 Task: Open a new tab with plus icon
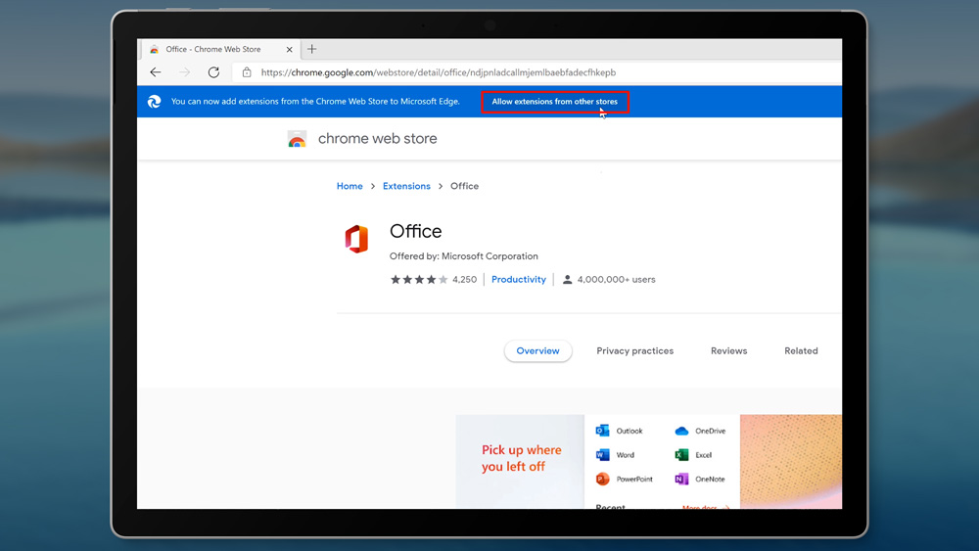(311, 49)
